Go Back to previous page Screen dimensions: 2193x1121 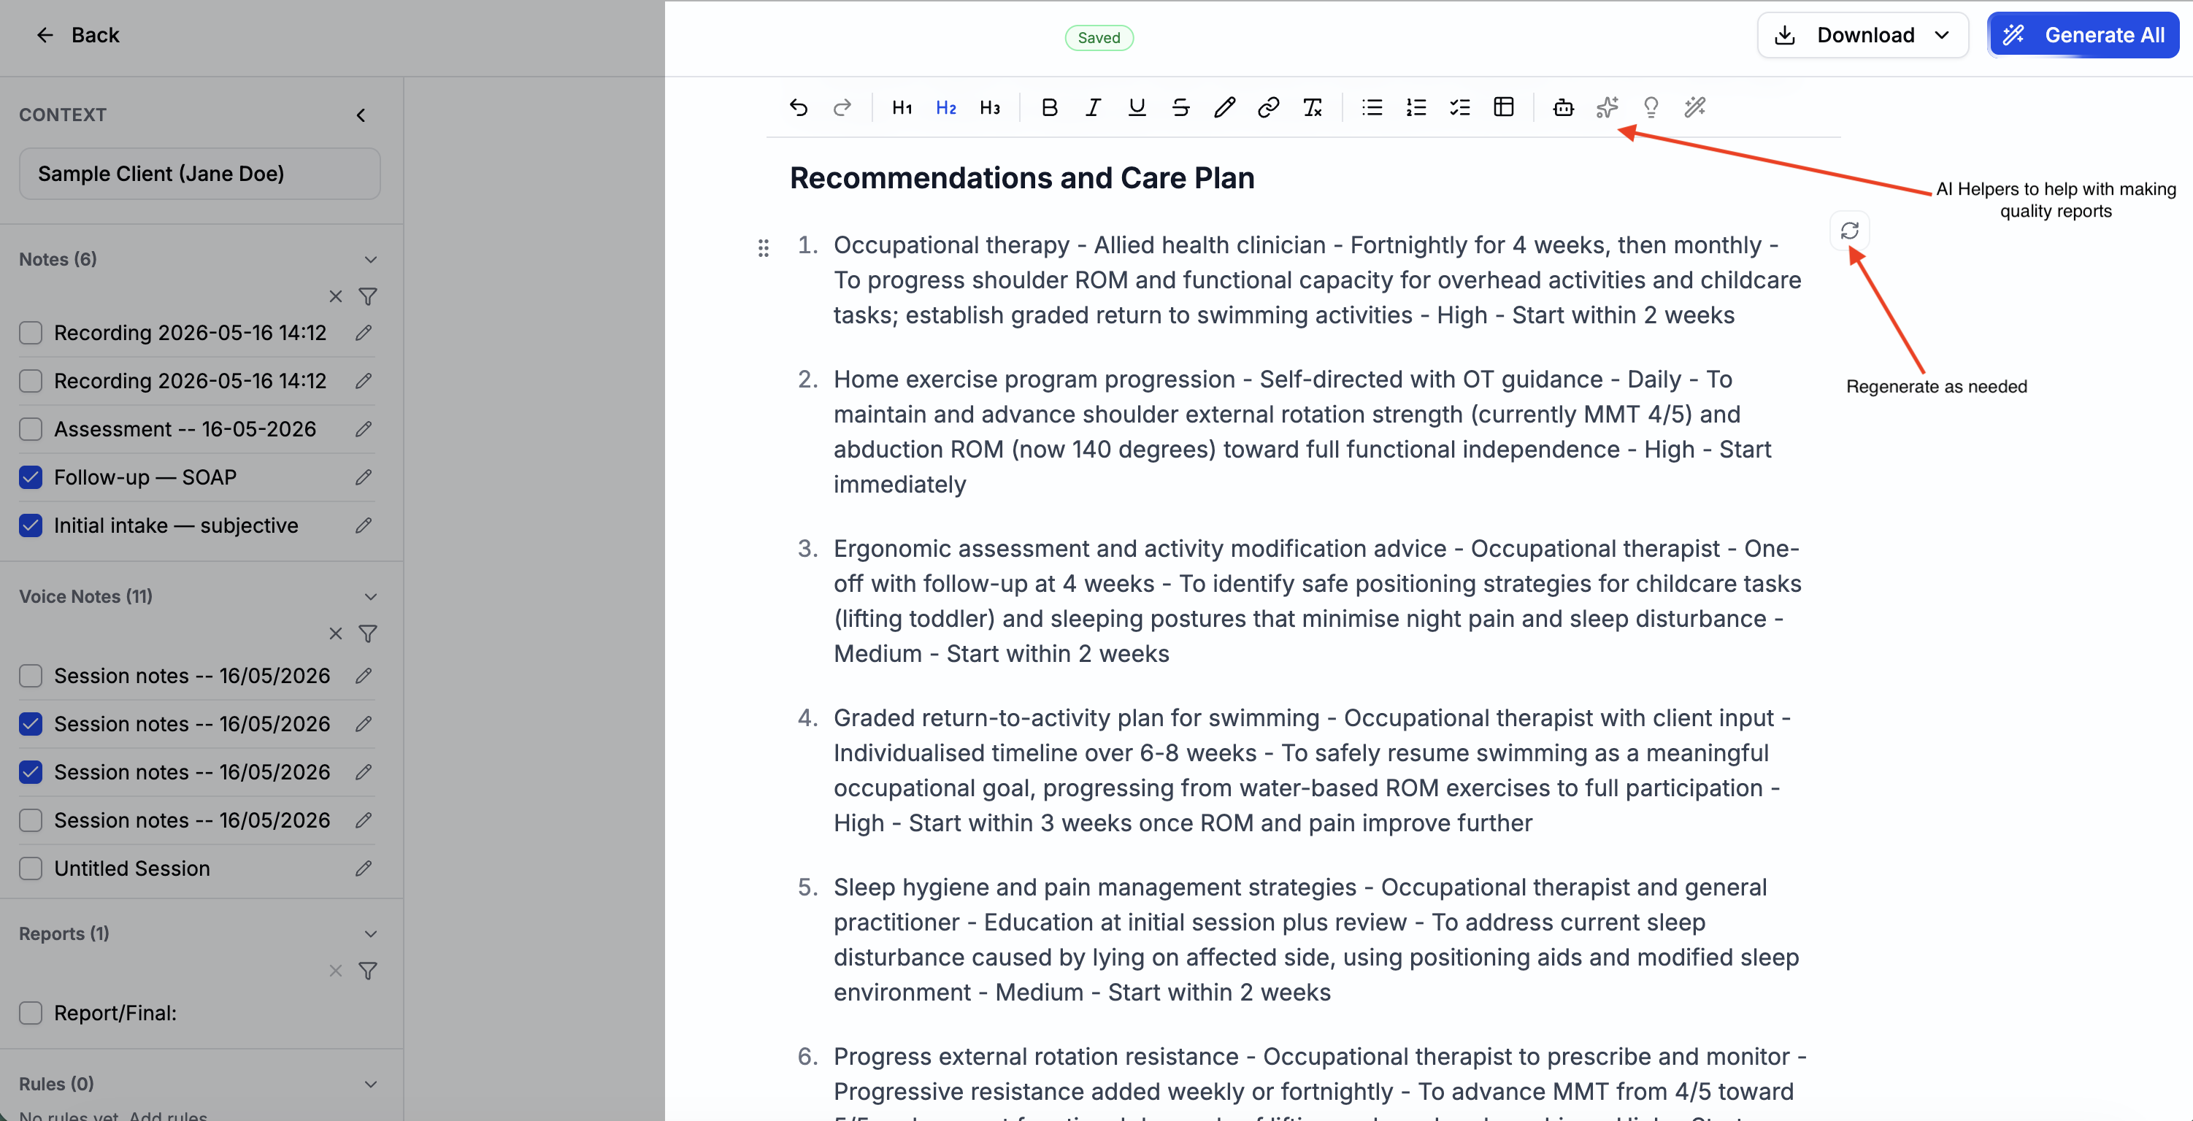coord(77,35)
